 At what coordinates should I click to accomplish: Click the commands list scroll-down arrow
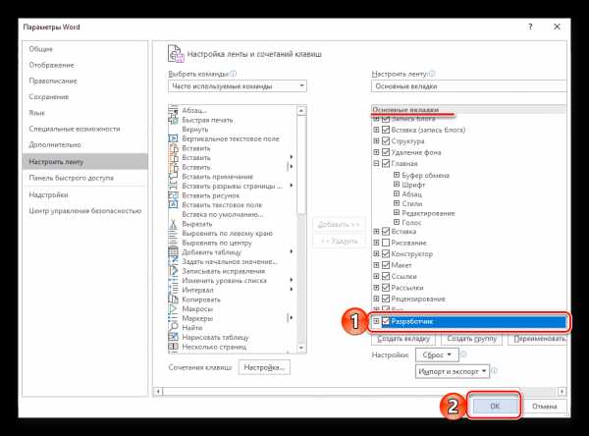coord(301,348)
